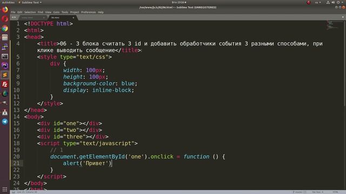Open the Tools menu

(x=65, y=12)
